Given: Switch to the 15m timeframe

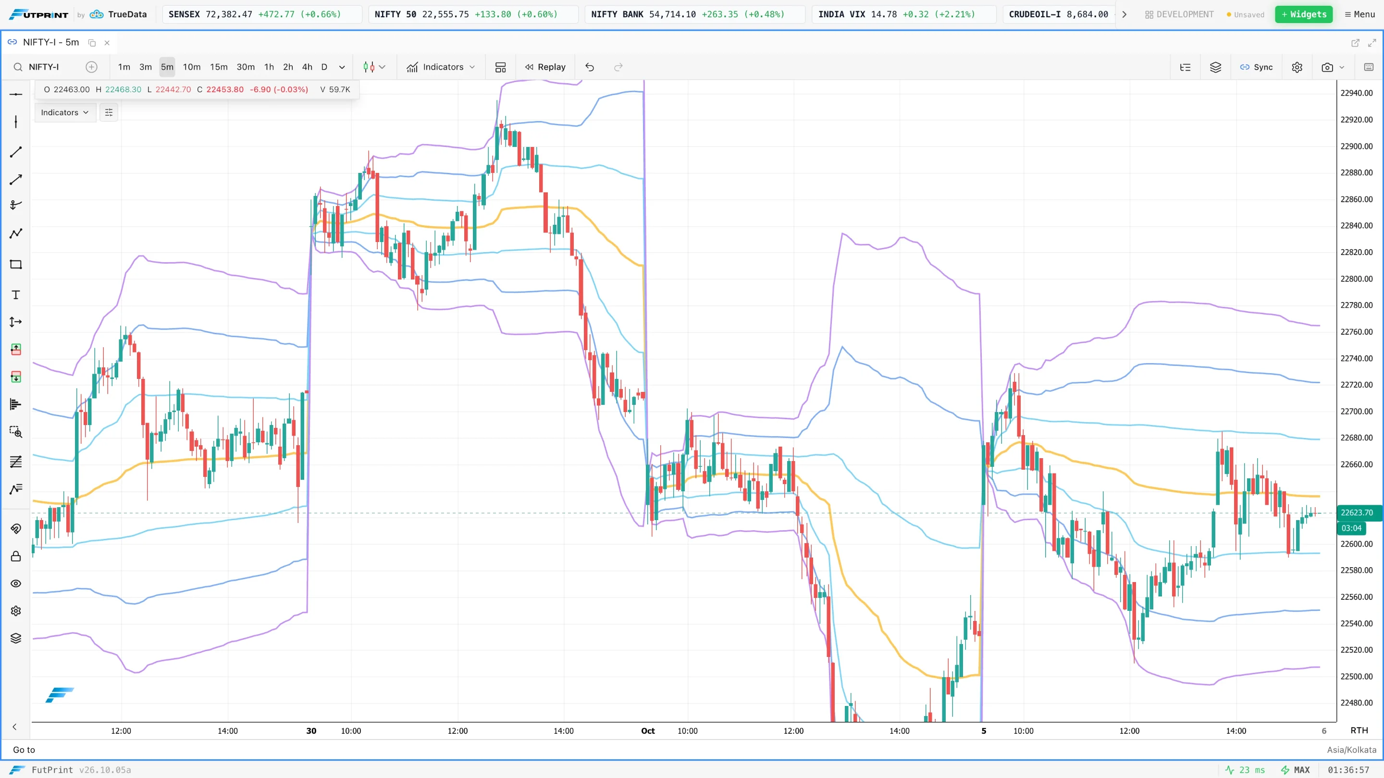Looking at the screenshot, I should pos(219,67).
